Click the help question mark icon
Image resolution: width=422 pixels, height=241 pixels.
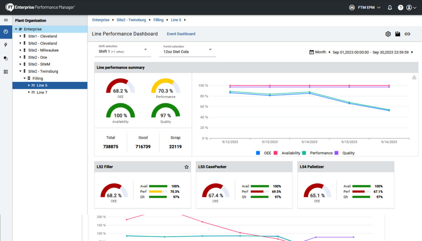401,7
